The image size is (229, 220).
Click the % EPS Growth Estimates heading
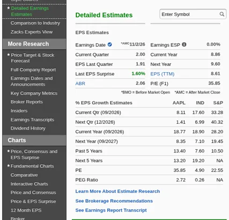pos(104,103)
